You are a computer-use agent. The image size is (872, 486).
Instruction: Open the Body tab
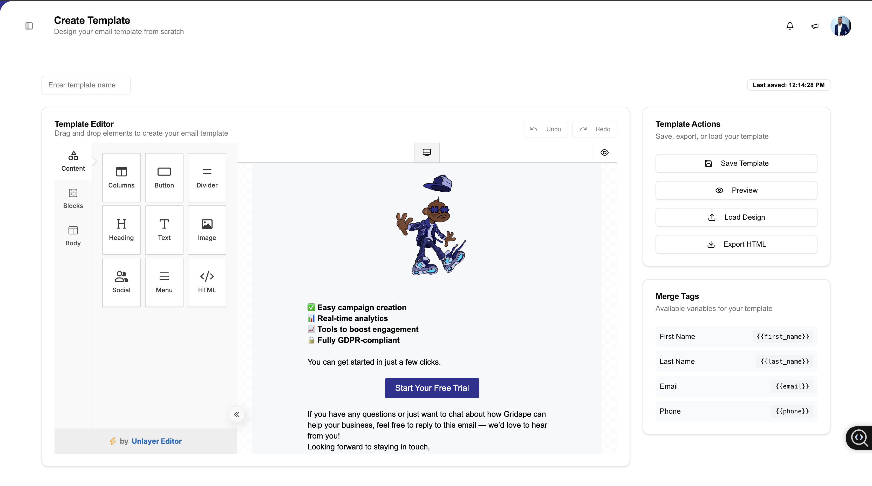[x=73, y=236]
